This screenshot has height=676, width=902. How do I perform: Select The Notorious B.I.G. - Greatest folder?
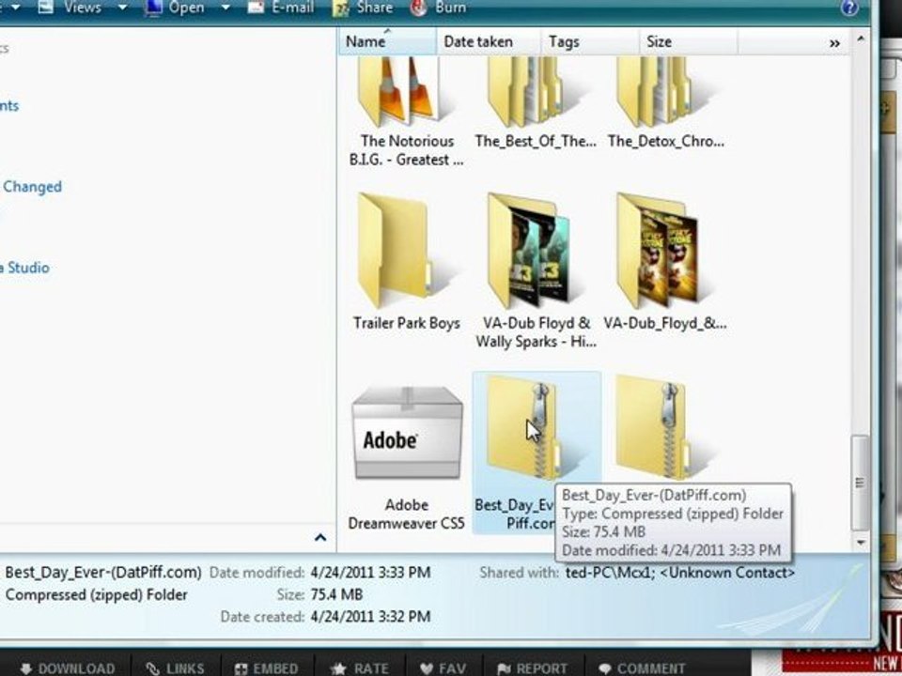pyautogui.click(x=406, y=113)
